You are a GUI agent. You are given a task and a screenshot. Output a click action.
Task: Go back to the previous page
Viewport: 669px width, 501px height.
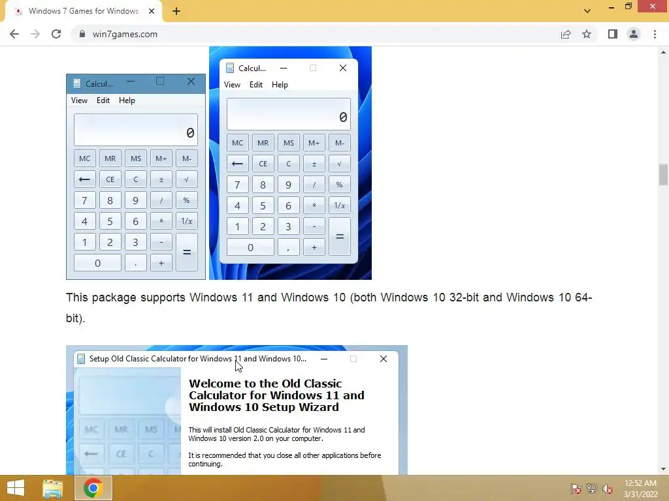click(x=14, y=34)
